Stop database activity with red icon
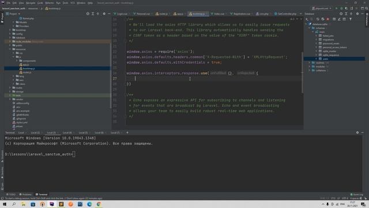The width and height of the screenshot is (369, 208). coord(328,19)
